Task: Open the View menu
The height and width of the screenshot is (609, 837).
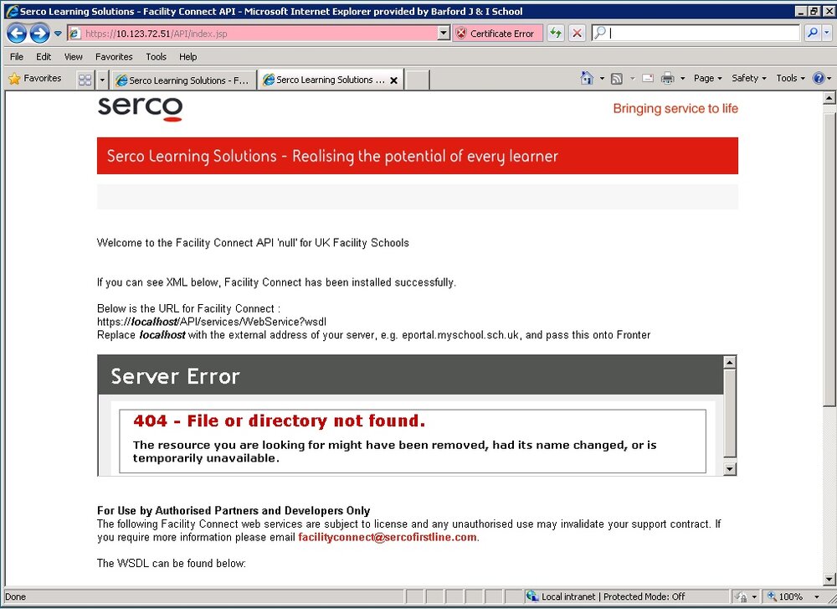Action: pyautogui.click(x=73, y=57)
